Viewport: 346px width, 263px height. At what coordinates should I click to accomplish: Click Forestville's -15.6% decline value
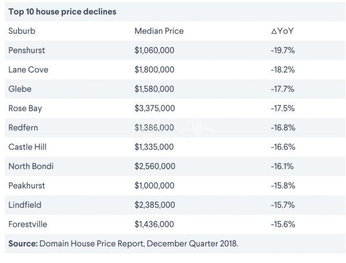point(283,224)
